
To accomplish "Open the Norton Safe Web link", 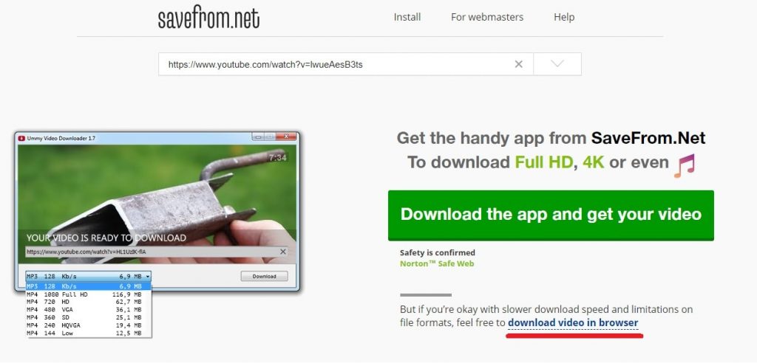I will point(437,263).
